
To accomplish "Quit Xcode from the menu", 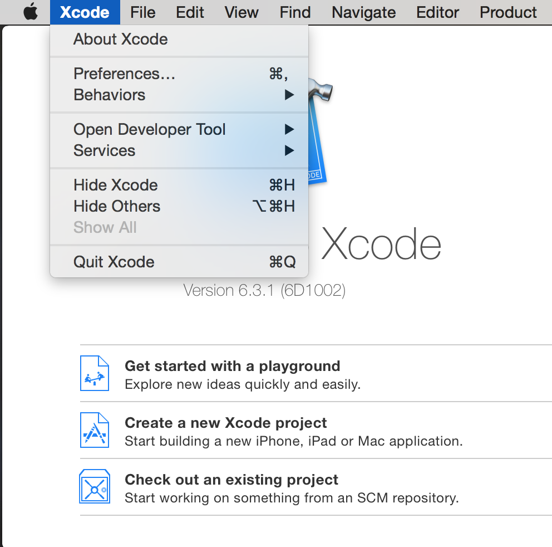I will [114, 262].
